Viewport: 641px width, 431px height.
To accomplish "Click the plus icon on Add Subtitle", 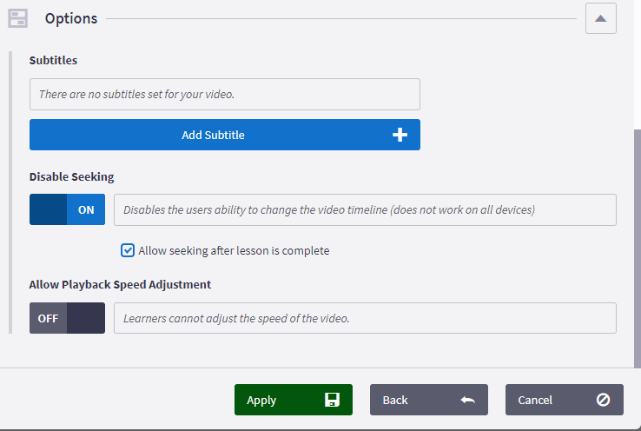I will [x=400, y=135].
